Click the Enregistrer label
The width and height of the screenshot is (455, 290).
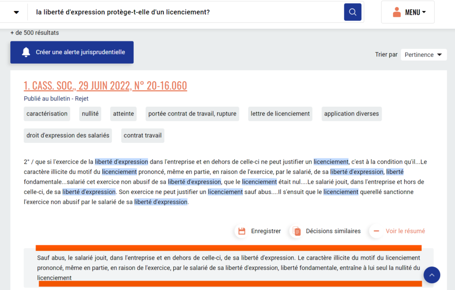266,231
